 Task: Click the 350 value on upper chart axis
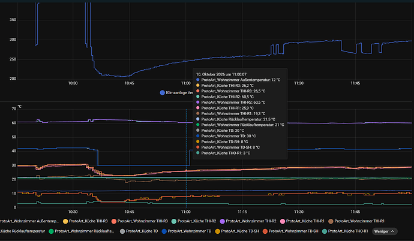tap(13, 20)
